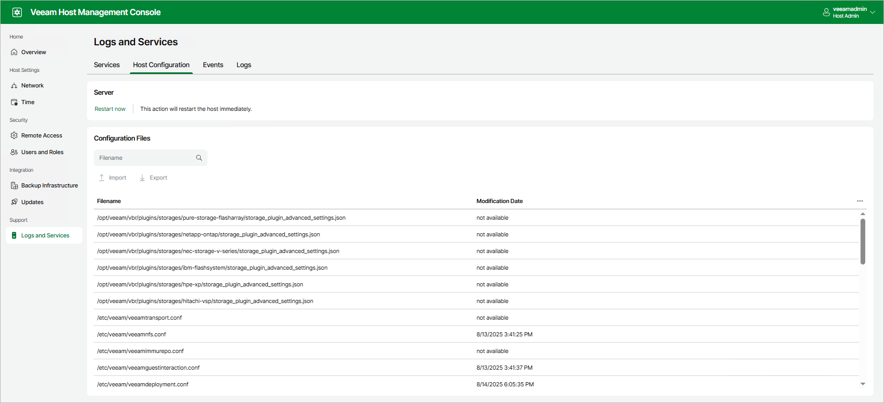
Task: Switch to the Services tab
Action: (107, 65)
